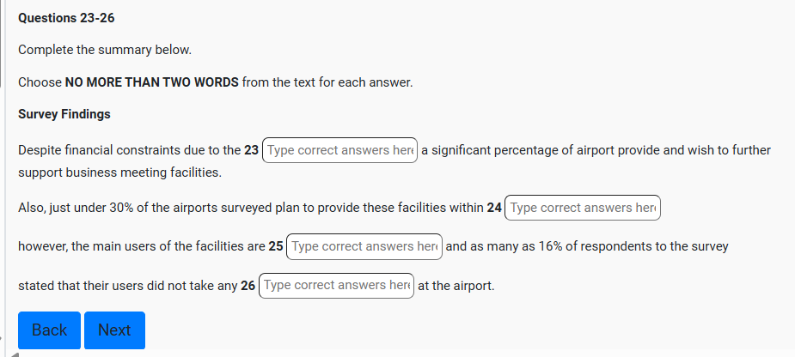Click the answer field for question 23
The image size is (795, 357).
[339, 150]
